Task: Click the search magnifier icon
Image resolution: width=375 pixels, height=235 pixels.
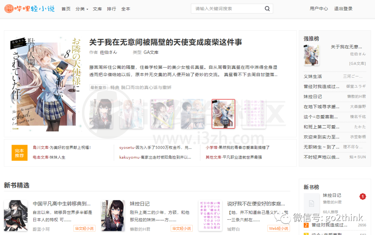Action: pyautogui.click(x=267, y=9)
